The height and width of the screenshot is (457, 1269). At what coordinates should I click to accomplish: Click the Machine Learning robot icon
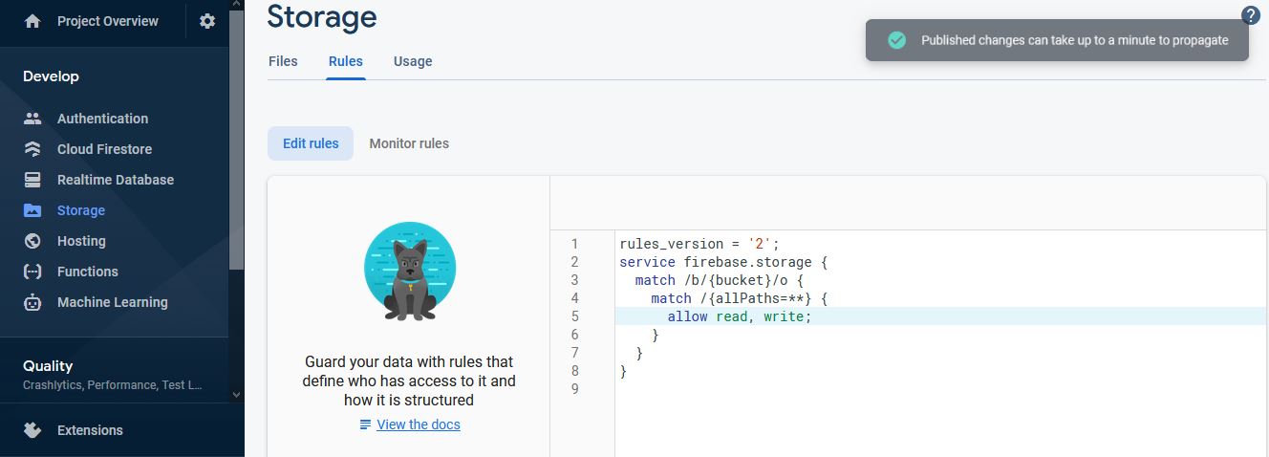(32, 302)
